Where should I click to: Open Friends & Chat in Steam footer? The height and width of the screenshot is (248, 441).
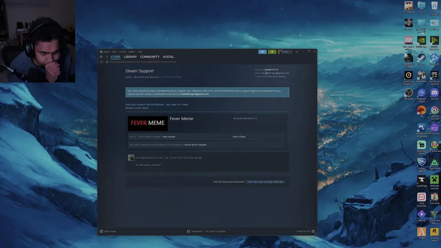[305, 231]
